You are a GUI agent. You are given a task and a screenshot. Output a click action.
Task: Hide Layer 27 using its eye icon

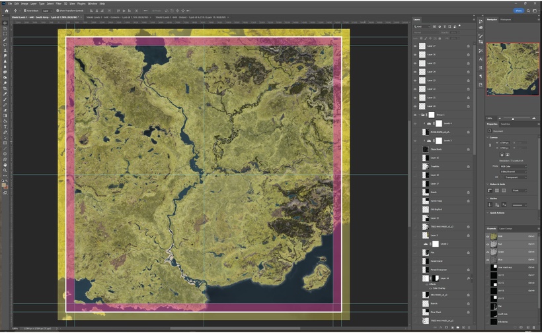point(415,46)
